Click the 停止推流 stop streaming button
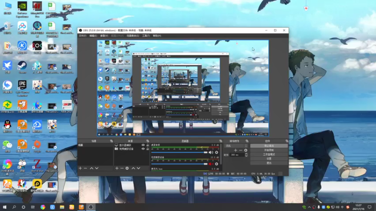This screenshot has width=376, height=211. pyautogui.click(x=269, y=146)
